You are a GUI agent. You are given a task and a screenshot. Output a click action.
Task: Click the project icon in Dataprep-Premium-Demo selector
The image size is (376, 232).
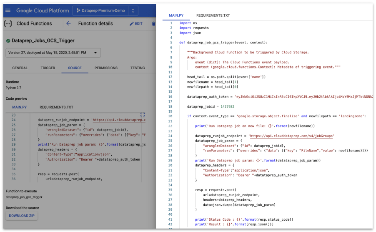tap(78, 10)
